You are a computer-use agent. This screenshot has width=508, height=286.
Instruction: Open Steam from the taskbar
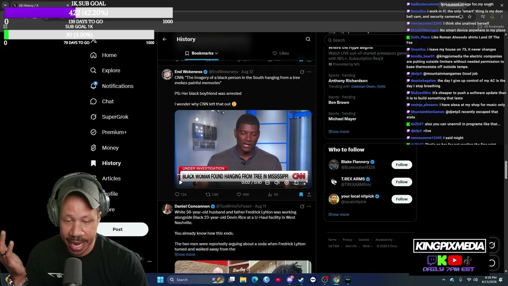coord(301,280)
